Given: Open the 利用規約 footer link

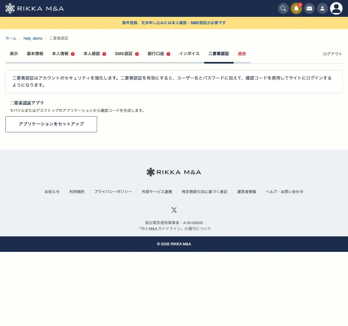Looking at the screenshot, I should coord(77,192).
